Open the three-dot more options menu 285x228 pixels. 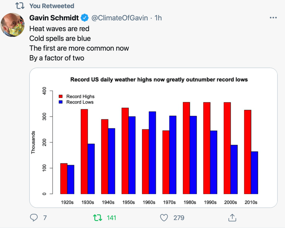274,18
